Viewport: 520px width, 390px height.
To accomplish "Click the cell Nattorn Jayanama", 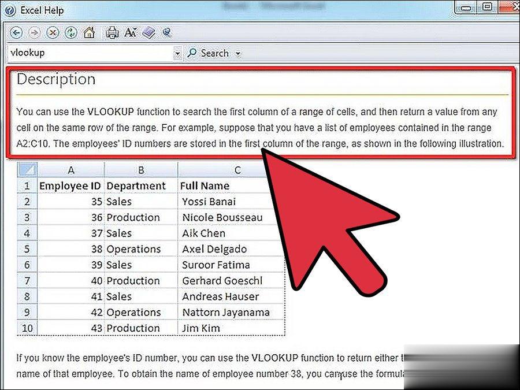I will pyautogui.click(x=231, y=313).
